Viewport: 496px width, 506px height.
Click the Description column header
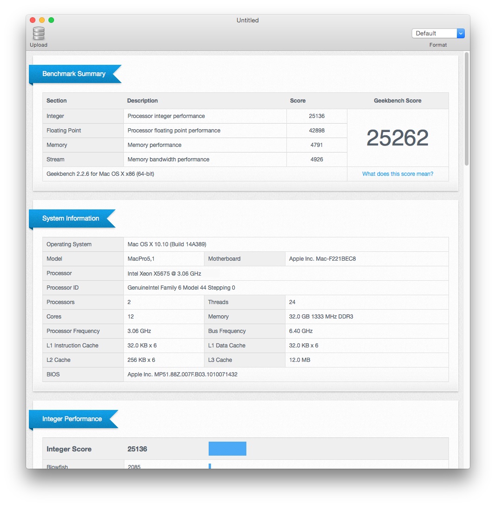click(x=143, y=101)
